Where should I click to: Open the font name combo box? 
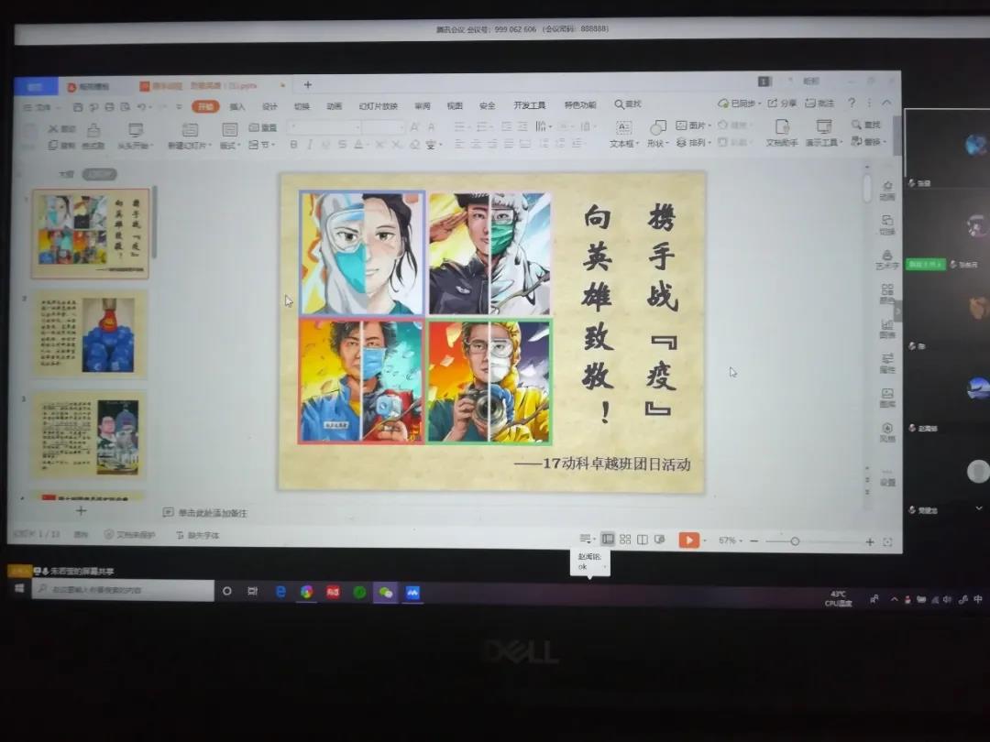[x=325, y=127]
